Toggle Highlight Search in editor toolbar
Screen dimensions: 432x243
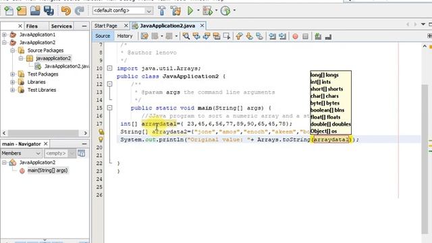(x=217, y=36)
